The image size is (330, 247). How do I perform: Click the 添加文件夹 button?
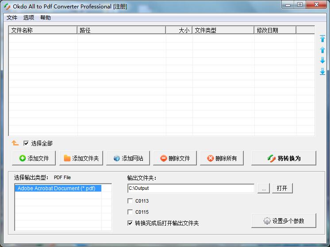click(81, 158)
